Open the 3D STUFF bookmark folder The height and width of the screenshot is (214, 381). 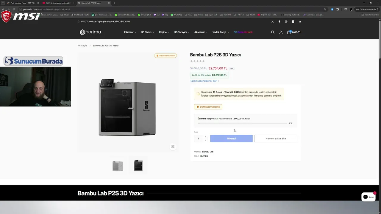(226, 15)
